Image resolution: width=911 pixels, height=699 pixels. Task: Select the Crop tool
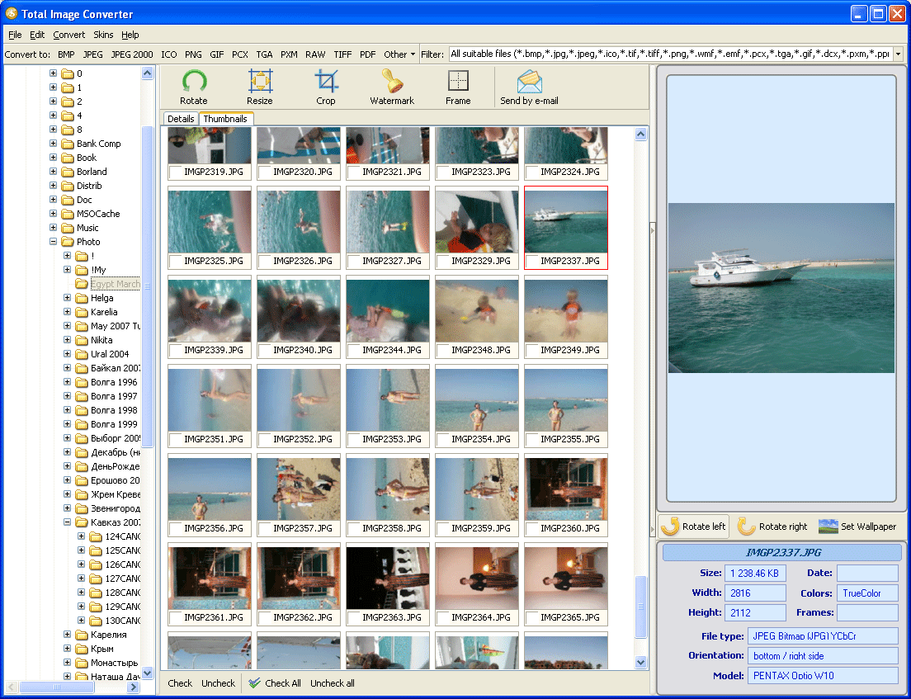click(326, 82)
